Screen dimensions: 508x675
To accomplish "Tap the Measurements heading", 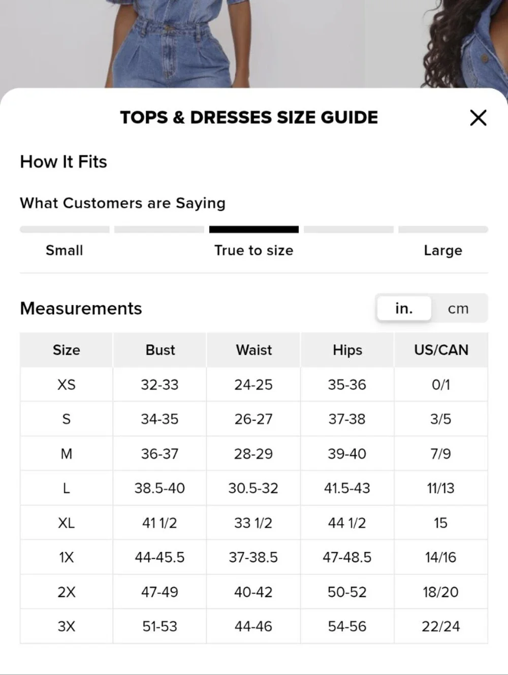I will point(81,308).
